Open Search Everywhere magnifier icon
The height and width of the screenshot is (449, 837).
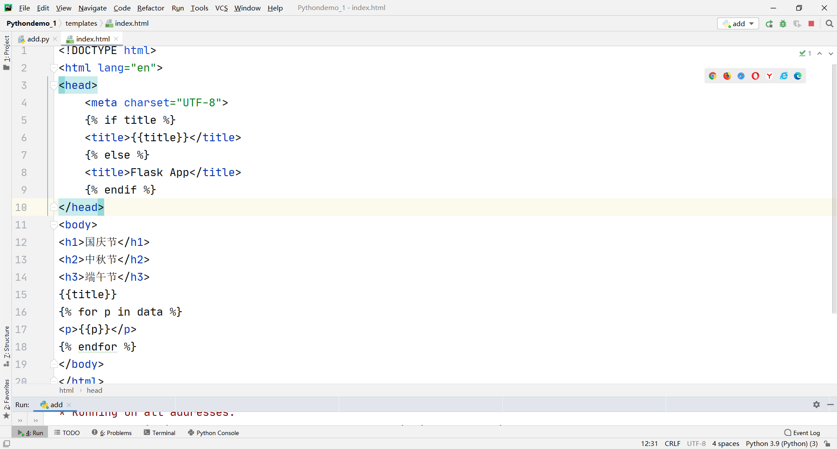click(829, 24)
